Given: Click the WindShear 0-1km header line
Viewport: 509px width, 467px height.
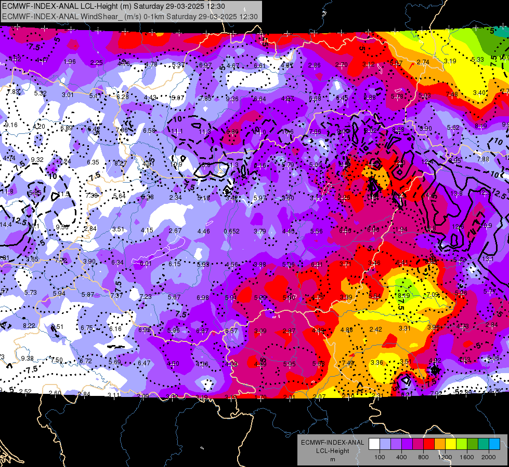Looking at the screenshot, I should (x=130, y=17).
